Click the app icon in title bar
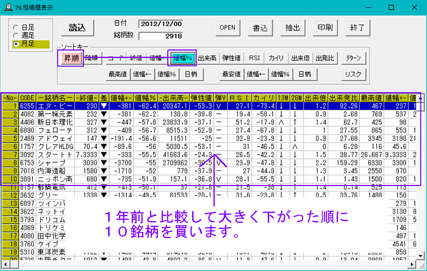This screenshot has height=271, width=427. [7, 7]
